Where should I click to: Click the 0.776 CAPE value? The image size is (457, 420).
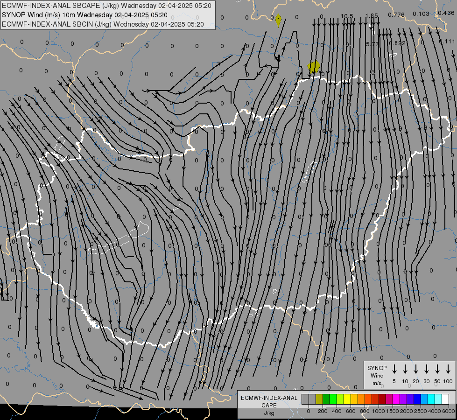[x=396, y=14]
